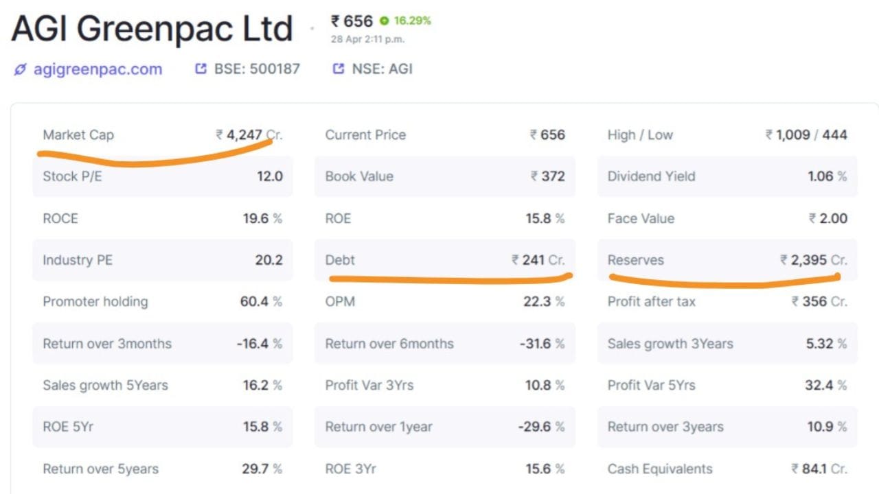Select the High / Low price cell
Image resolution: width=879 pixels, height=494 pixels.
(x=727, y=135)
